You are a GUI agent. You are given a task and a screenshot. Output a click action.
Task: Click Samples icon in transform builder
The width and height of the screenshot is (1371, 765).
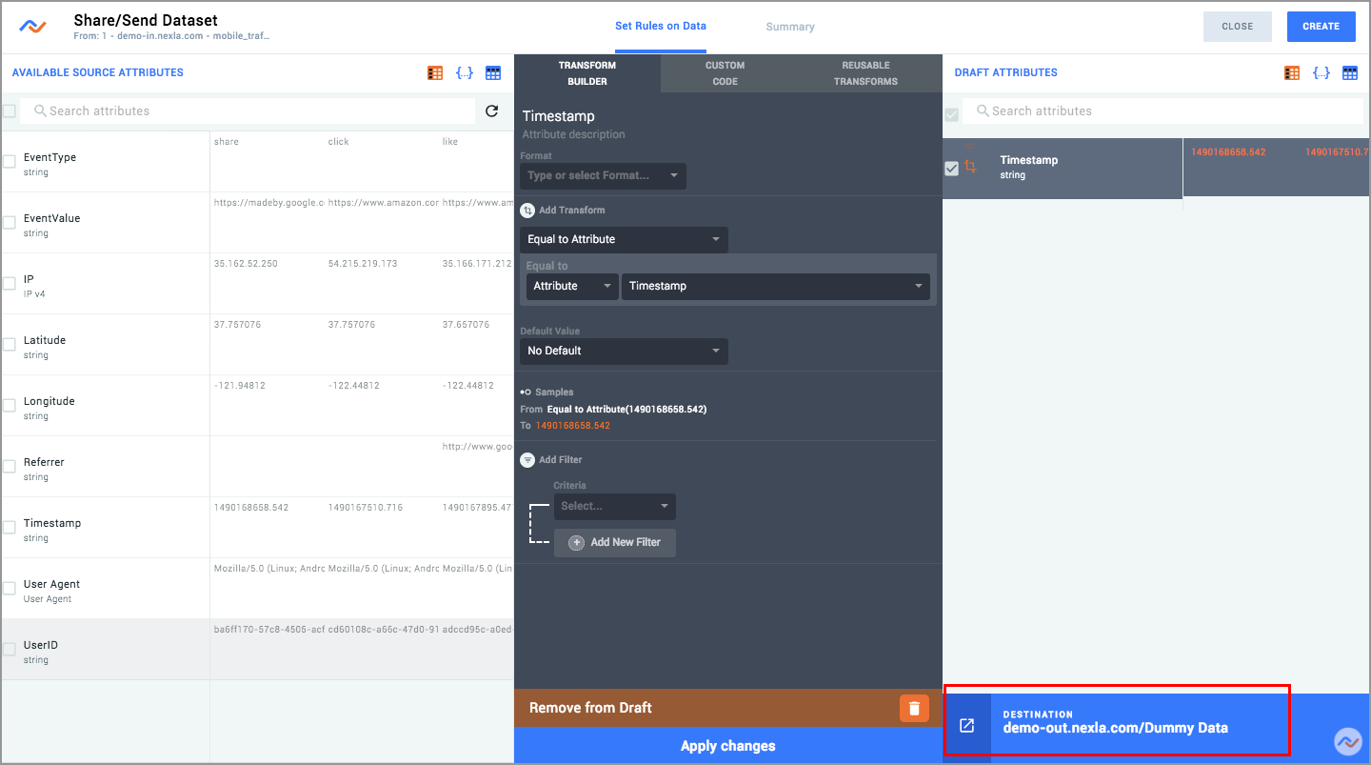(x=526, y=392)
